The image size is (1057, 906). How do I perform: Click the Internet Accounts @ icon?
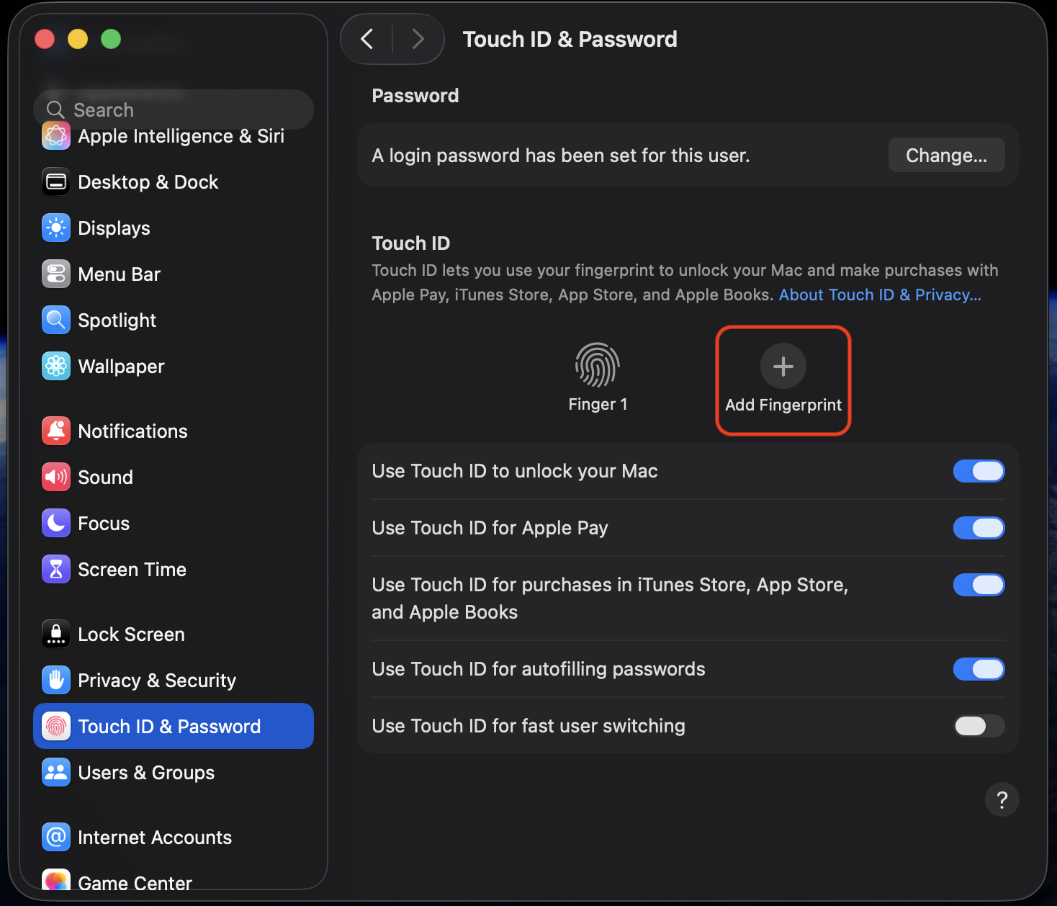coord(56,838)
